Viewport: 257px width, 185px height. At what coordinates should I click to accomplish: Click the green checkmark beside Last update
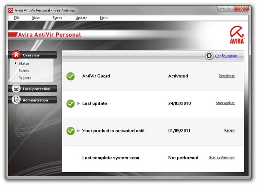pyautogui.click(x=71, y=104)
